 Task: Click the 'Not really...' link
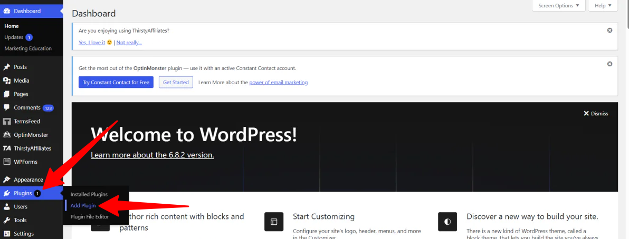[129, 43]
